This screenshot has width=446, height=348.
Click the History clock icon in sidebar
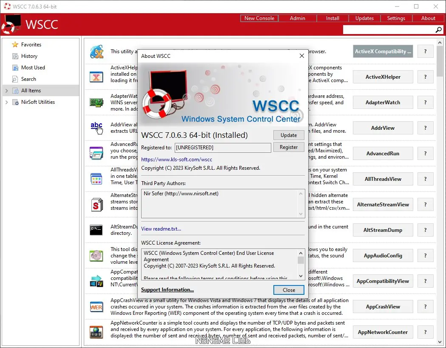(x=15, y=56)
